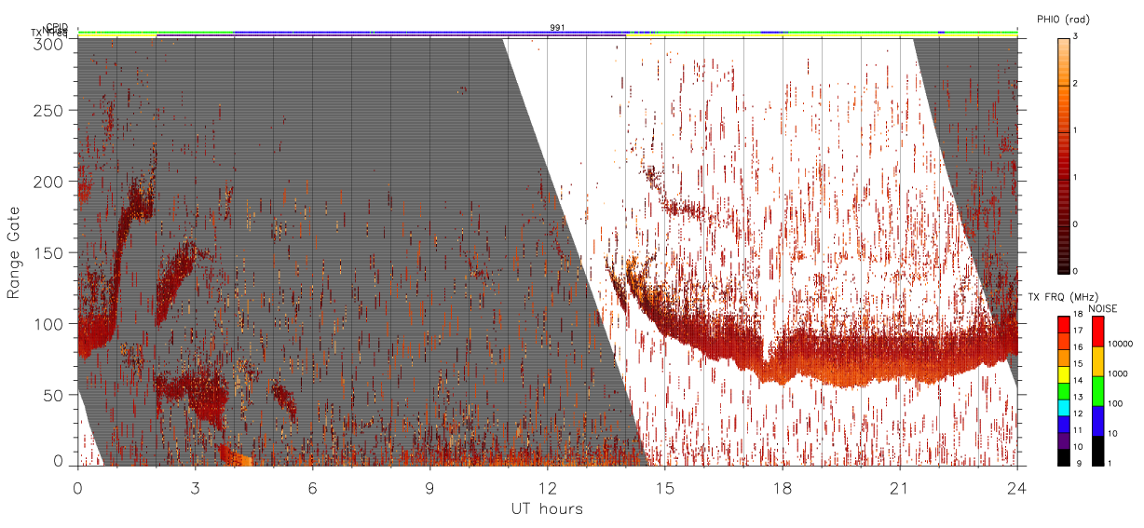1144x528 pixels.
Task: Click the '50' tick on Range Gate axis
Action: (53, 395)
